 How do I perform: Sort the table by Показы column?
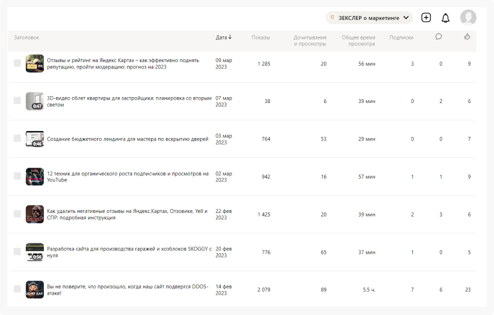(260, 37)
